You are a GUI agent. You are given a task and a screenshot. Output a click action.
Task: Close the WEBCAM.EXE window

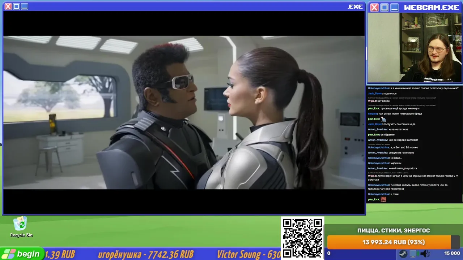tap(374, 7)
